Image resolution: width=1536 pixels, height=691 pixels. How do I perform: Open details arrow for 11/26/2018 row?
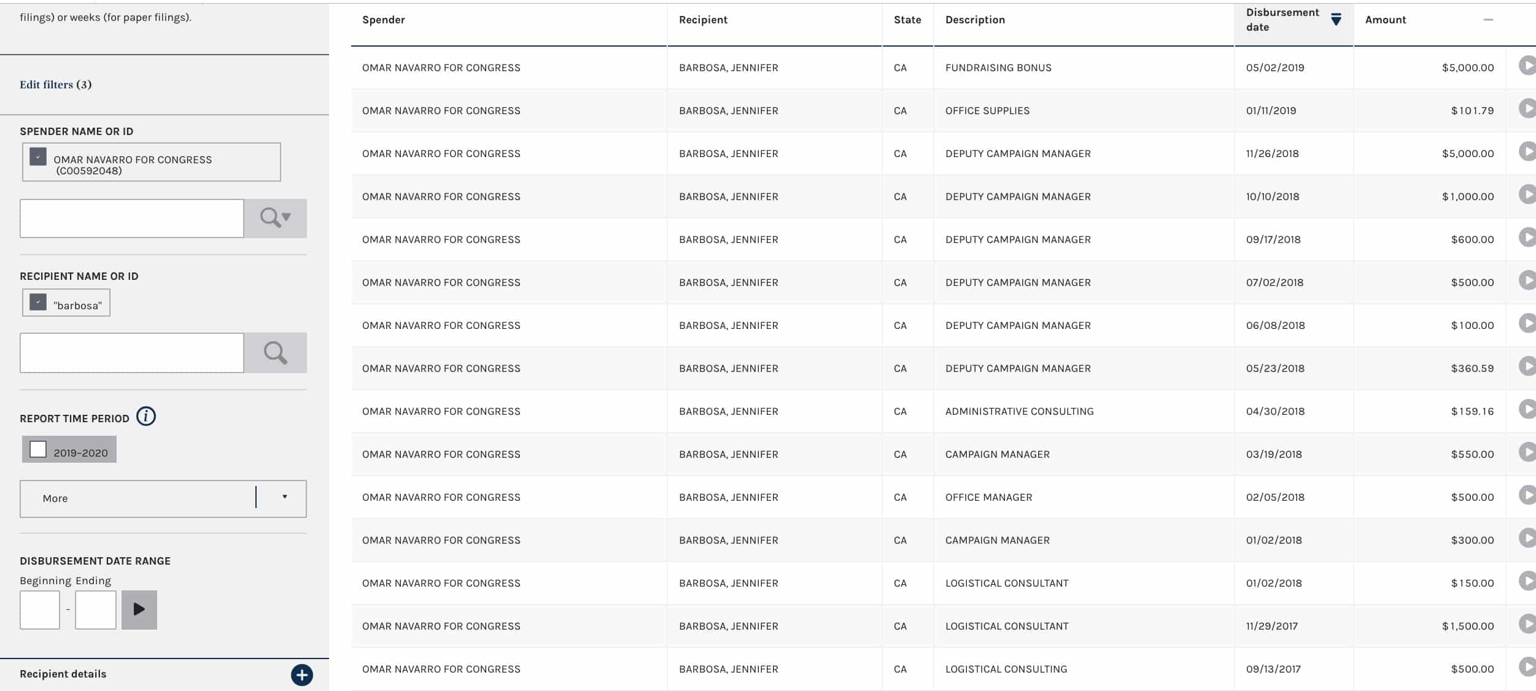pyautogui.click(x=1527, y=151)
